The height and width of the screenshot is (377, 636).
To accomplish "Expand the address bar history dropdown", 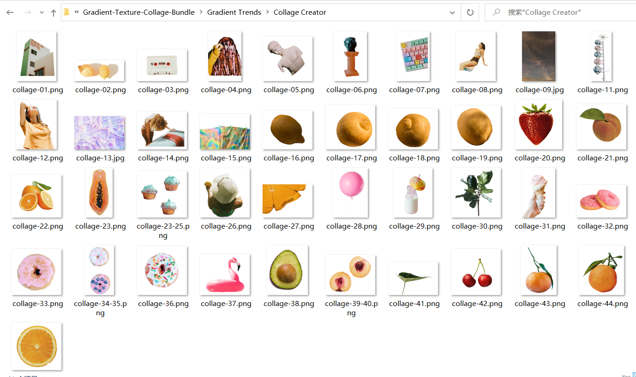I will click(x=452, y=12).
